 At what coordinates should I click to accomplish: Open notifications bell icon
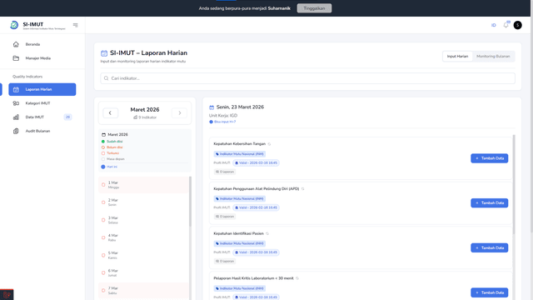[x=506, y=25]
